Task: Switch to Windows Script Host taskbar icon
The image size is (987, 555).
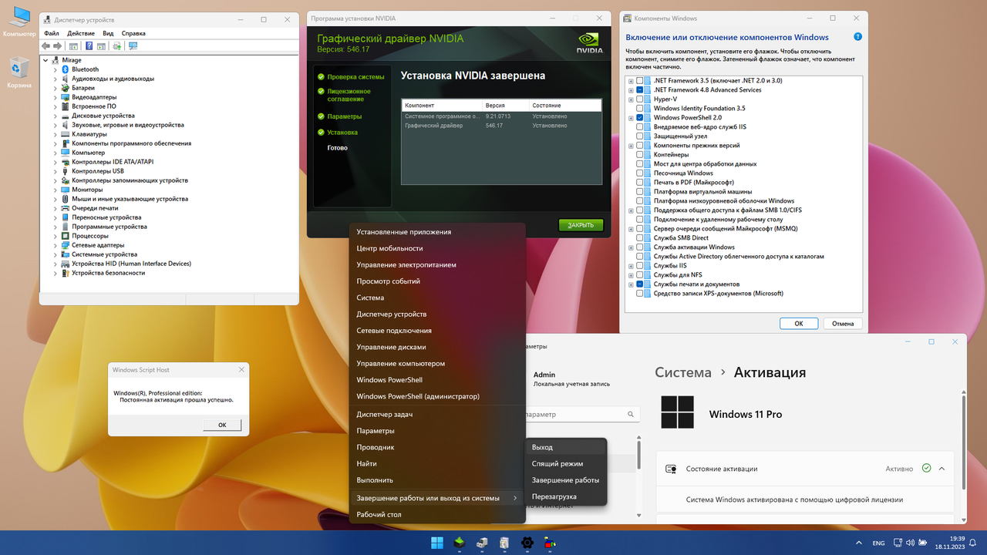Action: 550,543
